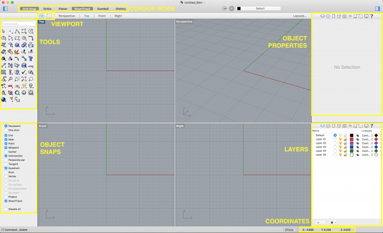Toggle the Ortho cursor mode button

click(x=47, y=9)
